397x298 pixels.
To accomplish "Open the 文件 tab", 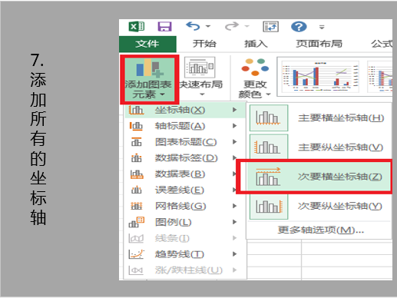I will point(147,44).
